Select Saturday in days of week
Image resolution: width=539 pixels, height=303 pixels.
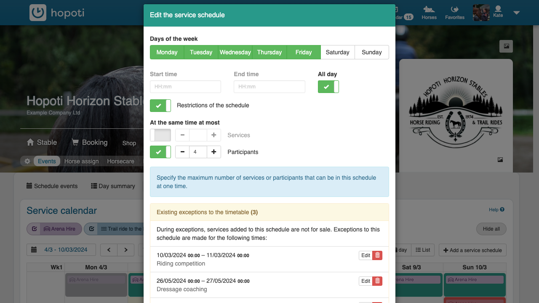click(x=337, y=52)
